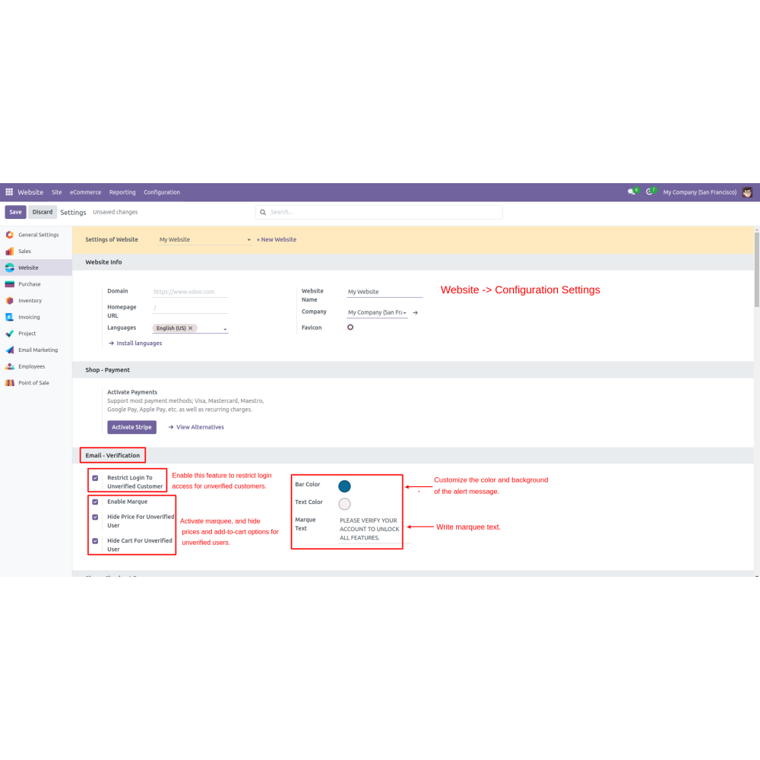760x760 pixels.
Task: Select Sales icon in settings sidebar
Action: (x=10, y=252)
